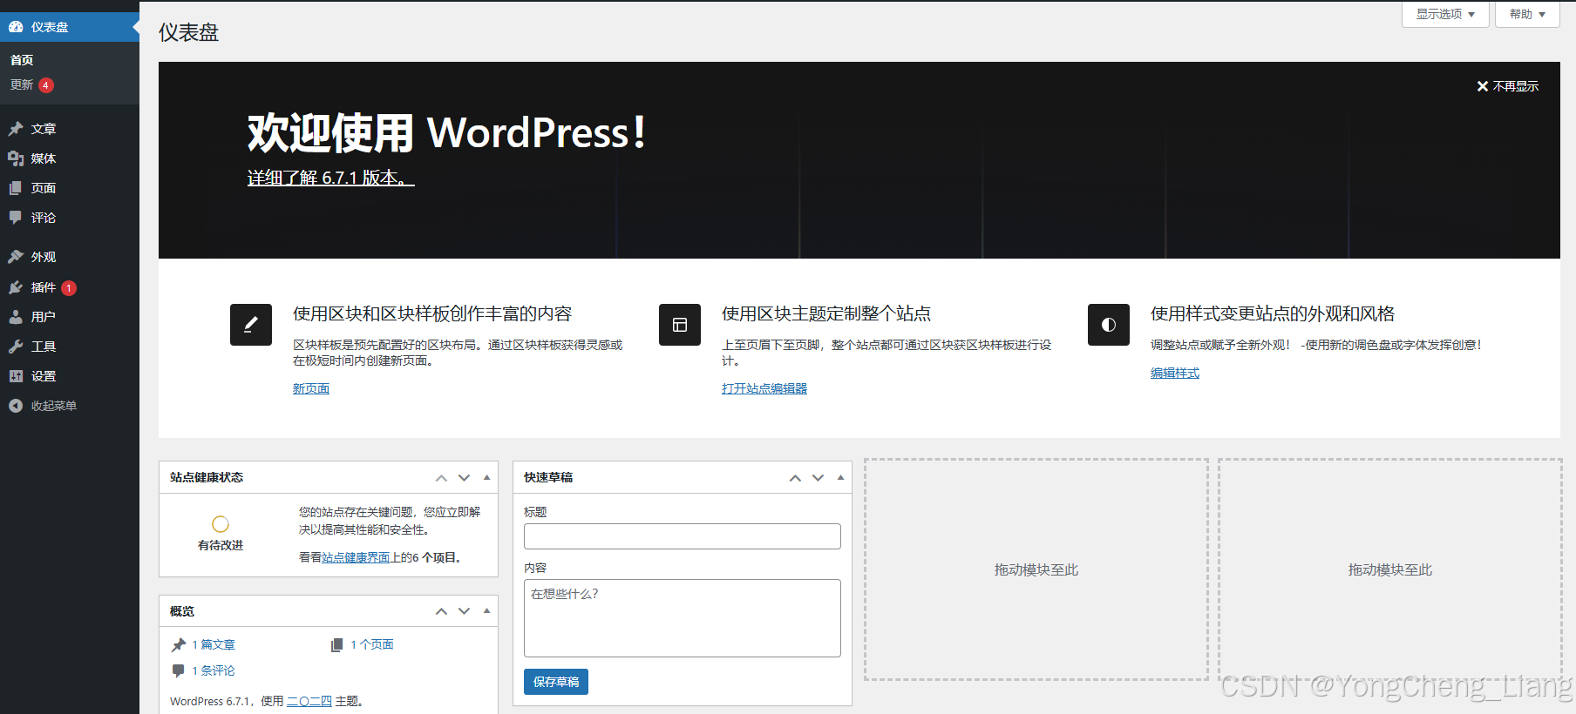Click the pencil edit icon for block patterns

click(x=251, y=325)
